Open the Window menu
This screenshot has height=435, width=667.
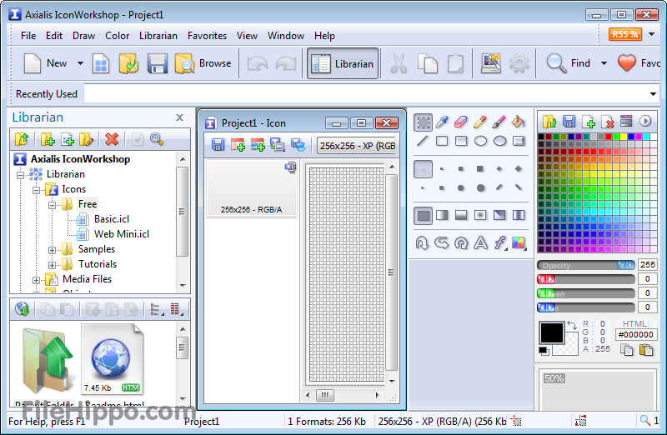click(x=286, y=36)
